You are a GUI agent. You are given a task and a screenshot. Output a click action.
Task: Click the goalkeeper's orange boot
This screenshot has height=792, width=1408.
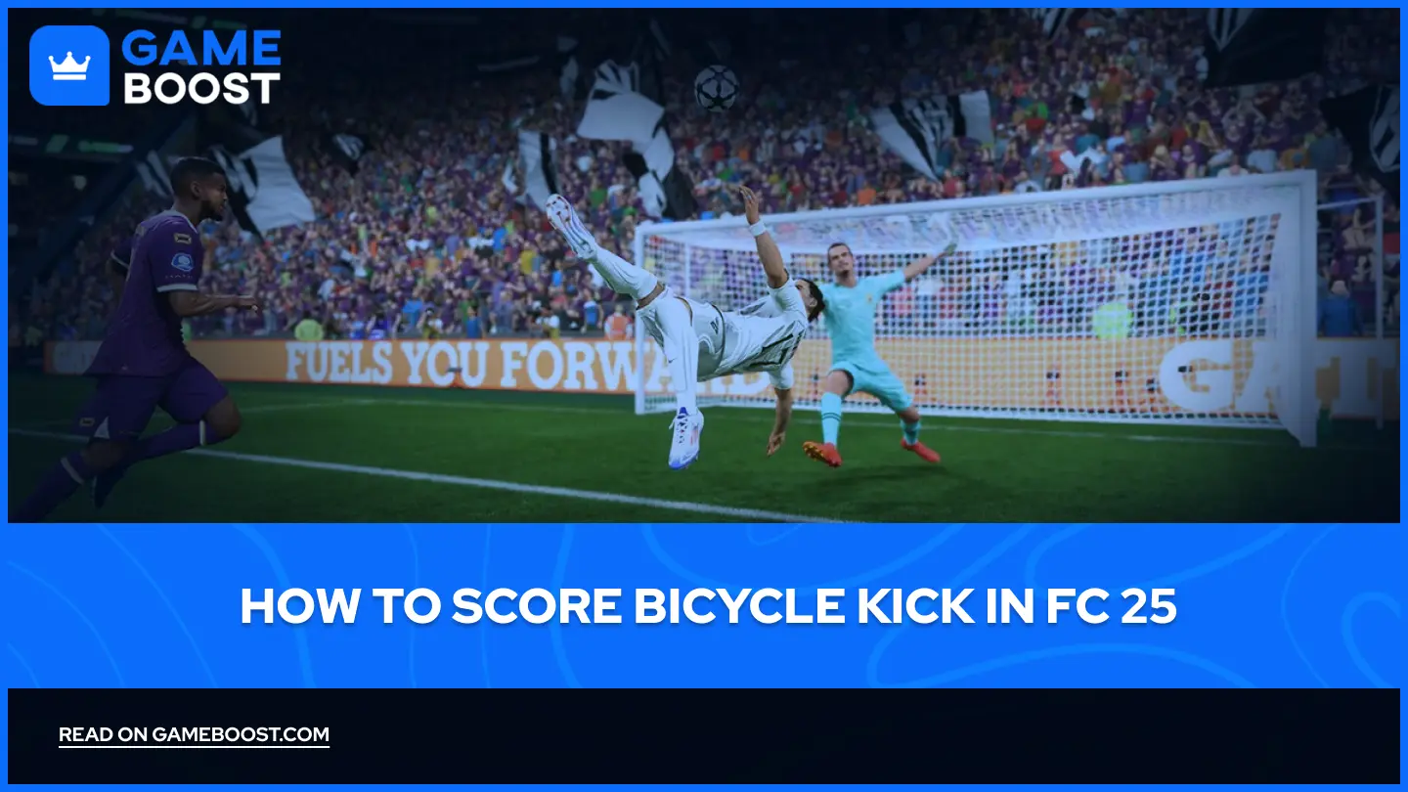[x=821, y=454]
